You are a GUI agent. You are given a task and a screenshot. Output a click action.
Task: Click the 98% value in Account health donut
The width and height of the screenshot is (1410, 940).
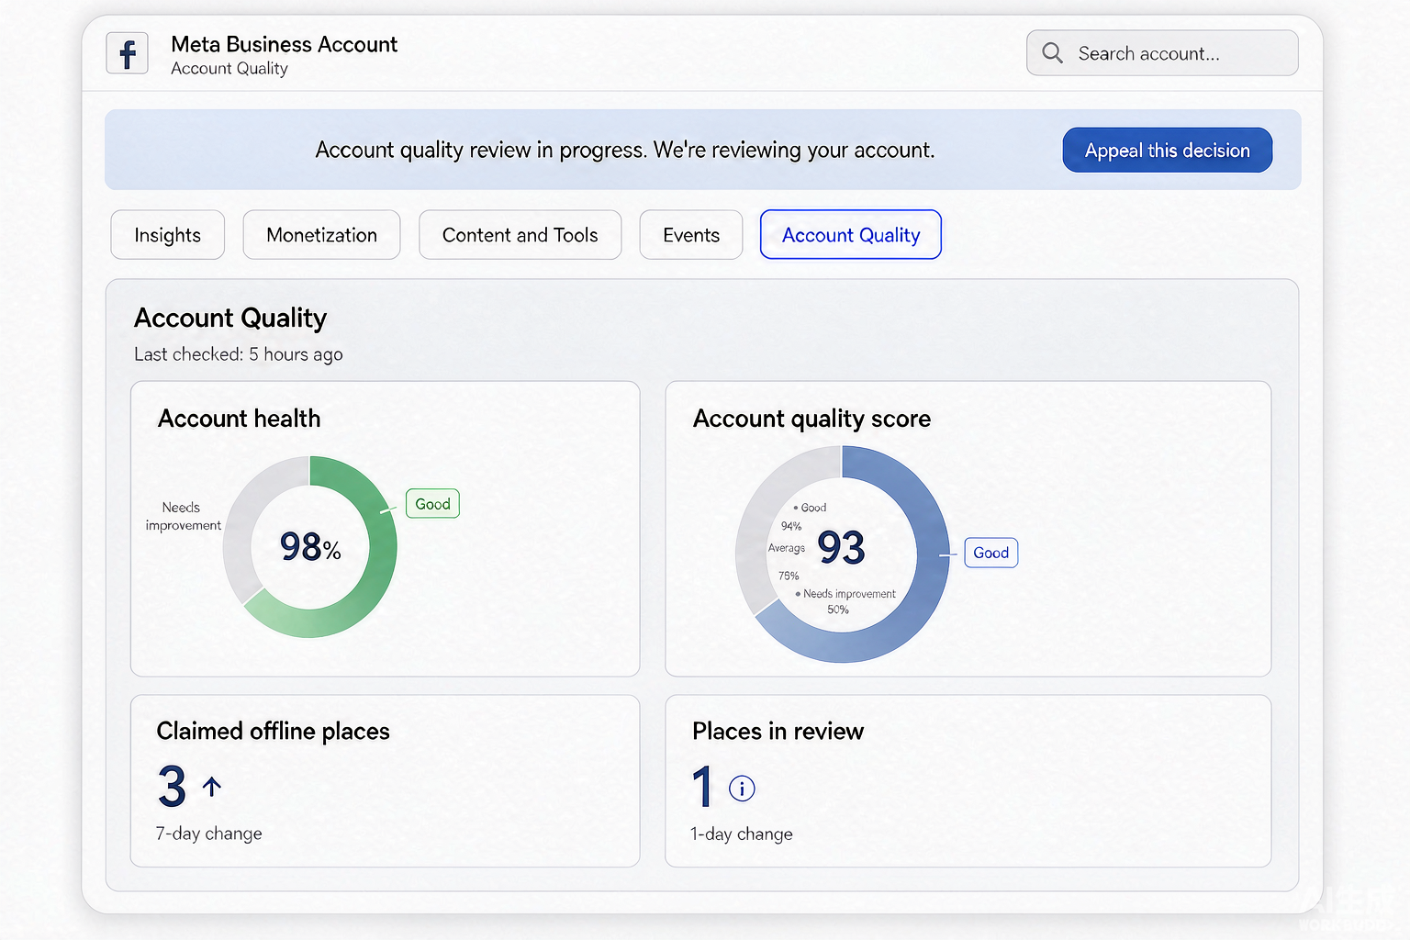(310, 547)
